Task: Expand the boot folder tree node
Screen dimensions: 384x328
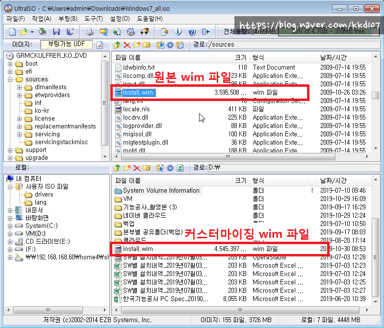Action: (10, 64)
